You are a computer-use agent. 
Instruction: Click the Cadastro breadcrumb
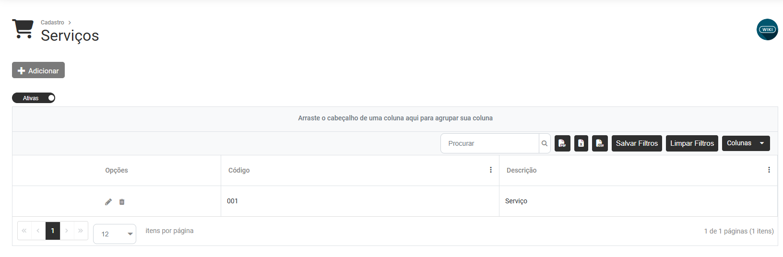click(52, 23)
